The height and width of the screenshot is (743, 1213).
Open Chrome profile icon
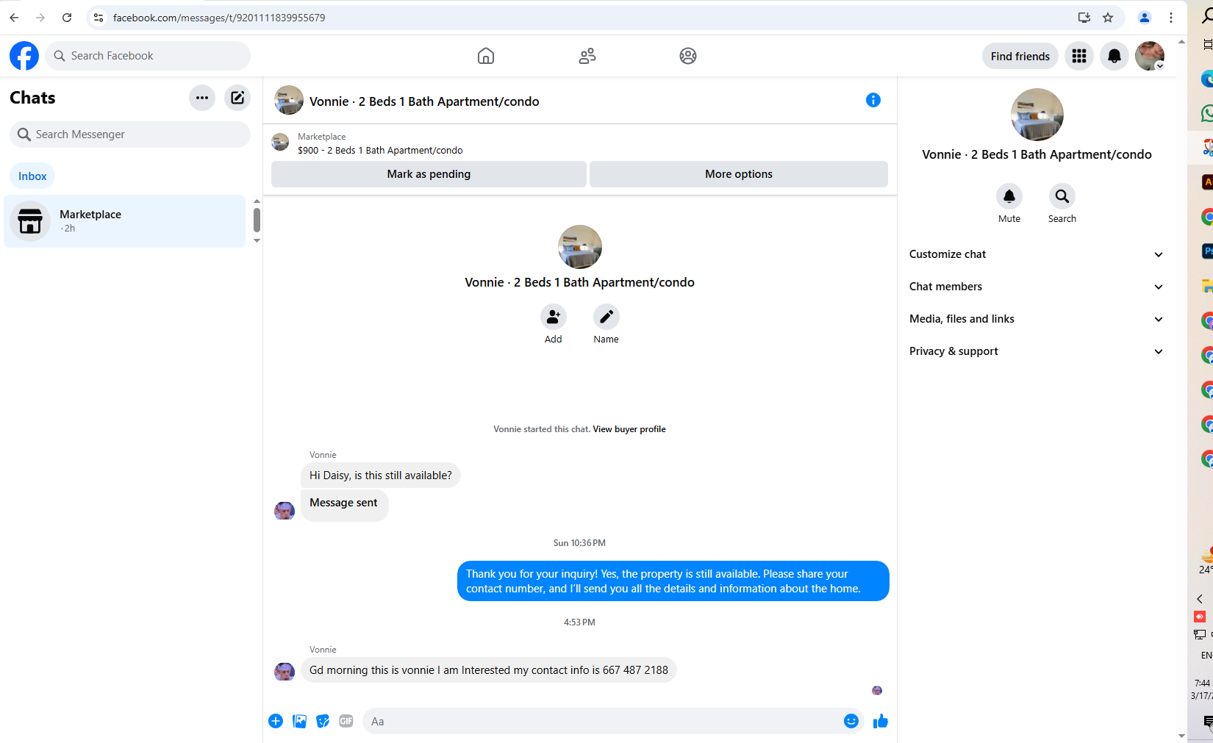click(1145, 18)
